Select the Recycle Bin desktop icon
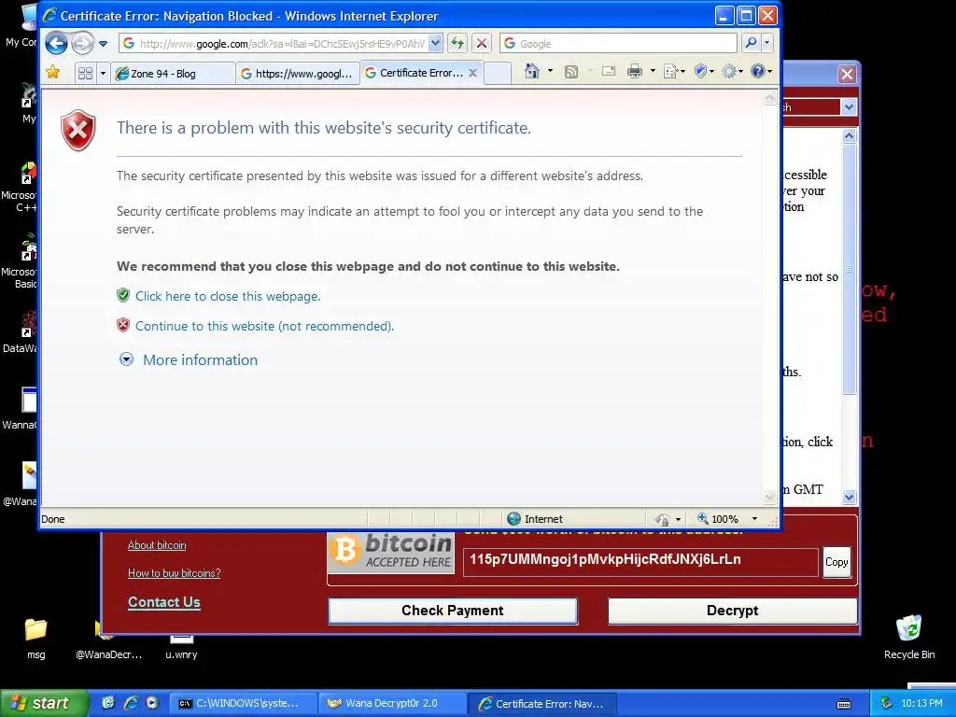 [908, 638]
